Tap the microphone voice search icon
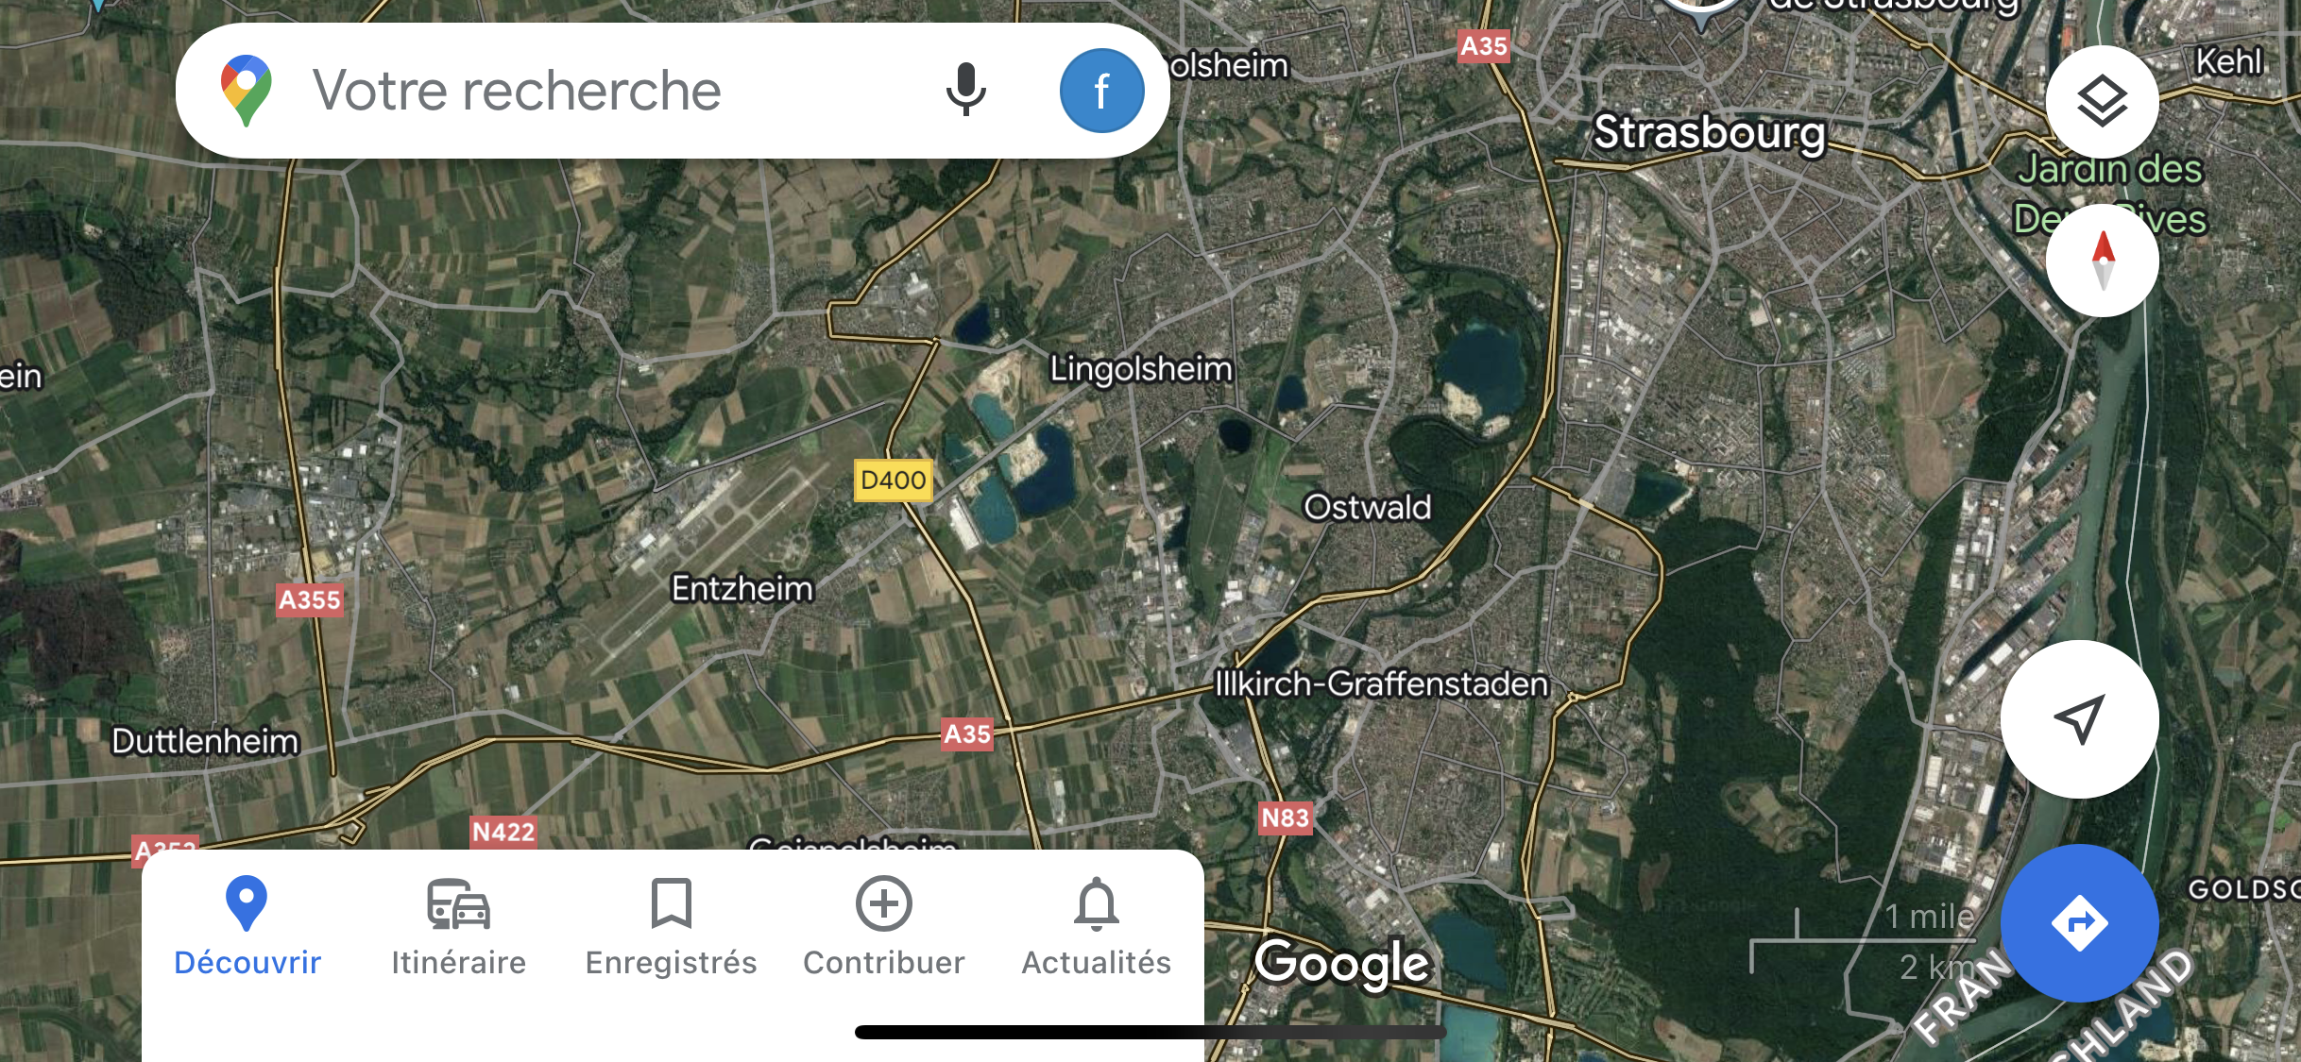The width and height of the screenshot is (2301, 1062). (x=965, y=91)
